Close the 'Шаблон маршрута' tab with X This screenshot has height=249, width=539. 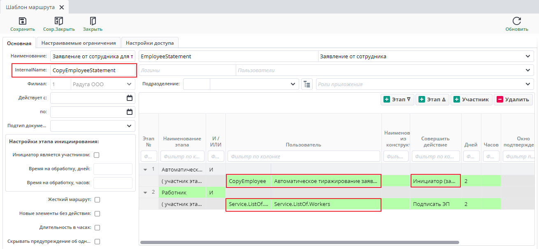[62, 7]
